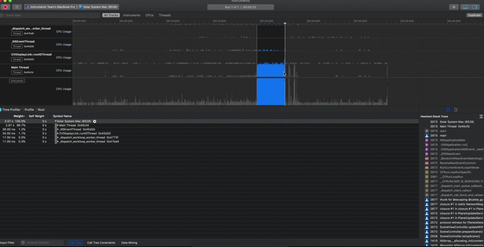The height and width of the screenshot is (247, 484).
Task: Click the Thread badge beside 0x45cfd
Action: [17, 72]
